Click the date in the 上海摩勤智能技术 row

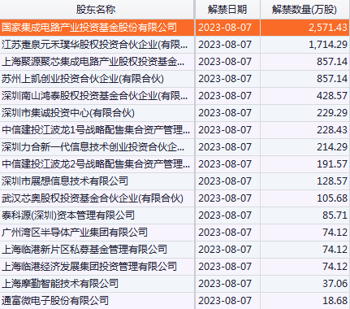(225, 284)
